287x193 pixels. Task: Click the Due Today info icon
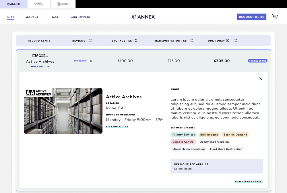(x=228, y=41)
